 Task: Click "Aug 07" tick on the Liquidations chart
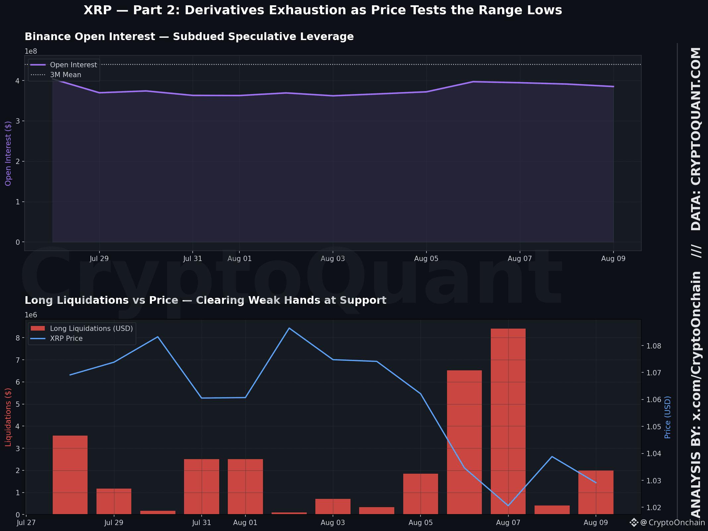tap(508, 523)
